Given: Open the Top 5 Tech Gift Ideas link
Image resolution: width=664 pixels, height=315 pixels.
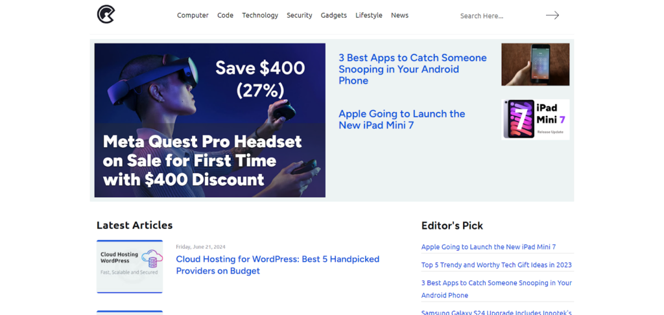Looking at the screenshot, I should [496, 265].
